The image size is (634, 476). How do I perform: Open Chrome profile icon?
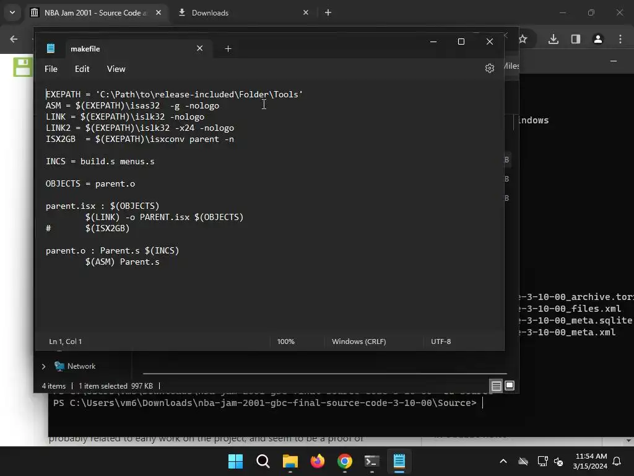598,39
